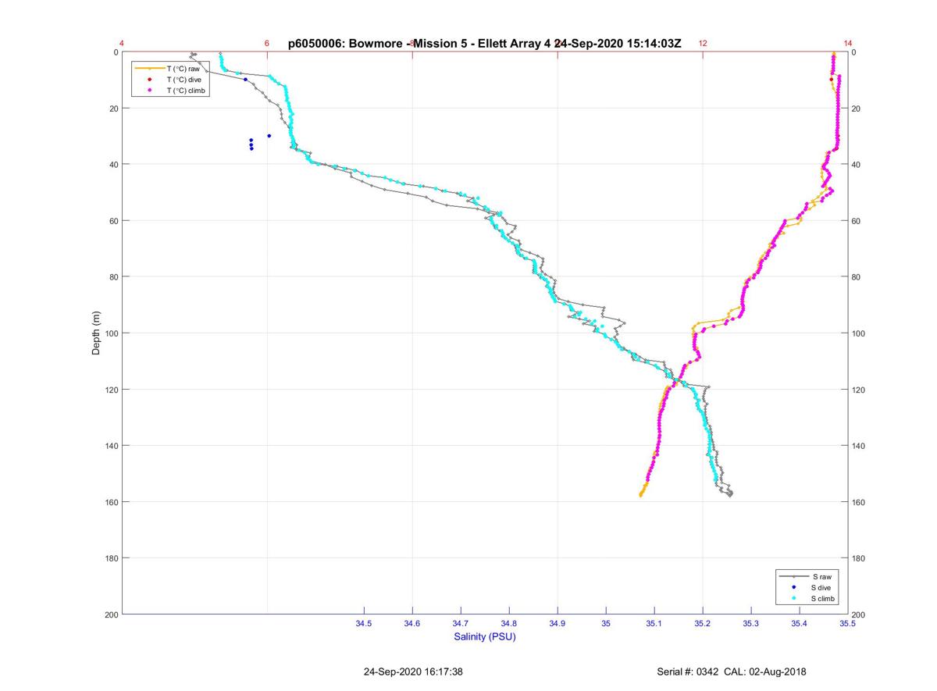Click salinity tick label 34.9
Screen dimensions: 937x691
coord(558,624)
